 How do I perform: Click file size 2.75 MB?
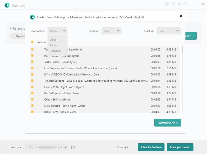(x=171, y=56)
